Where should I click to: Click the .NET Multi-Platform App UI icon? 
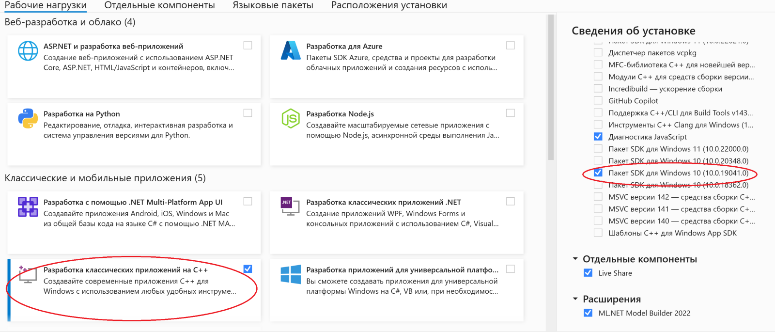(x=28, y=207)
